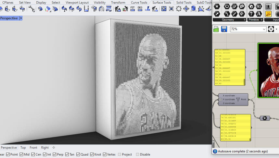Click the arch-shaped surface tool icon
The width and height of the screenshot is (279, 158).
click(101, 9)
